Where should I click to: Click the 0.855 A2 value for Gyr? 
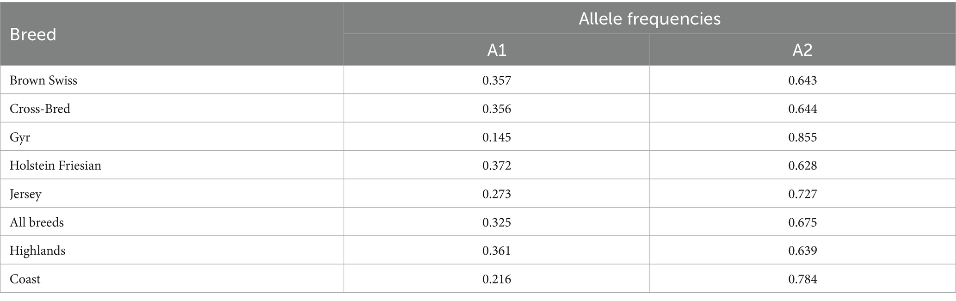[802, 137]
